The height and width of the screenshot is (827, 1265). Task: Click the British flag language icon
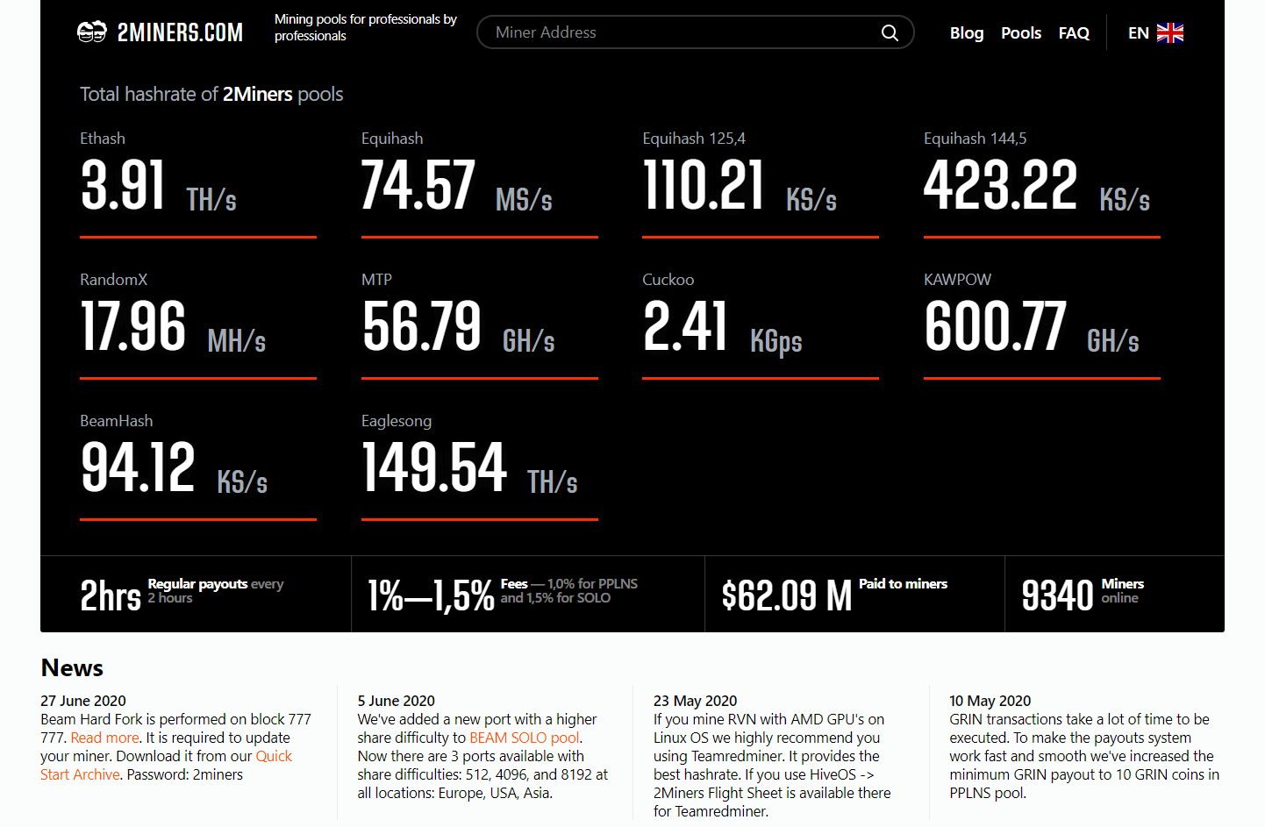1169,32
